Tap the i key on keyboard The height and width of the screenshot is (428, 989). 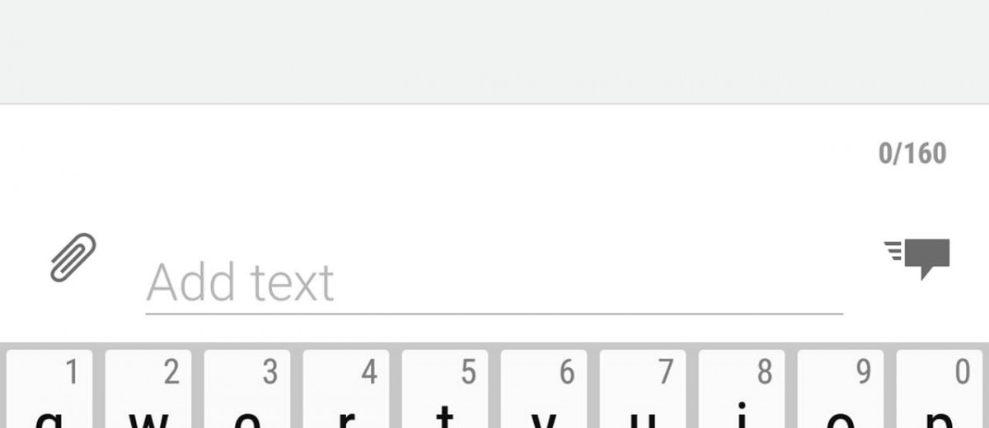coord(742,389)
